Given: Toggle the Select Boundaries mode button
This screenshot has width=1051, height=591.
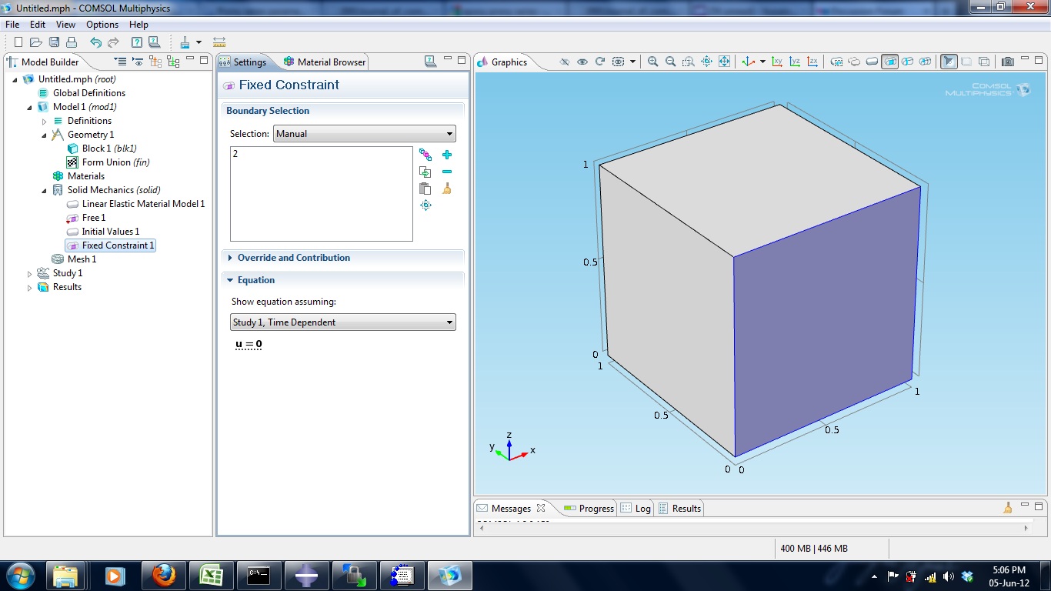Looking at the screenshot, I should tap(890, 62).
